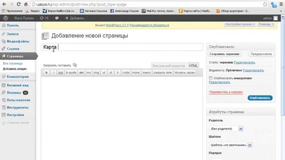Viewport: 285px width, 160px height.
Task: Insert img tag button
Action: pos(96,72)
